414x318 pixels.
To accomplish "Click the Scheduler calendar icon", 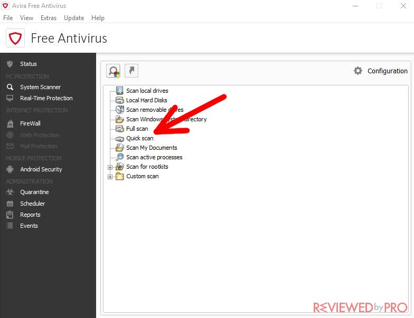I will point(10,204).
